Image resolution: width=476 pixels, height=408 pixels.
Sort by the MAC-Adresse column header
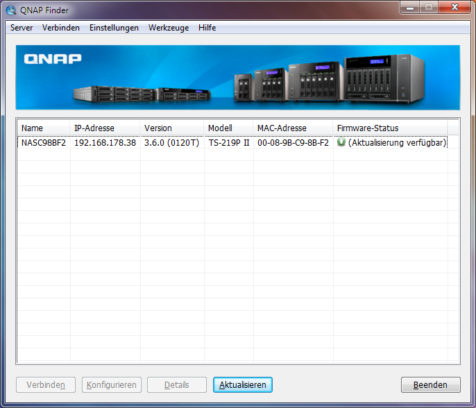(x=293, y=128)
